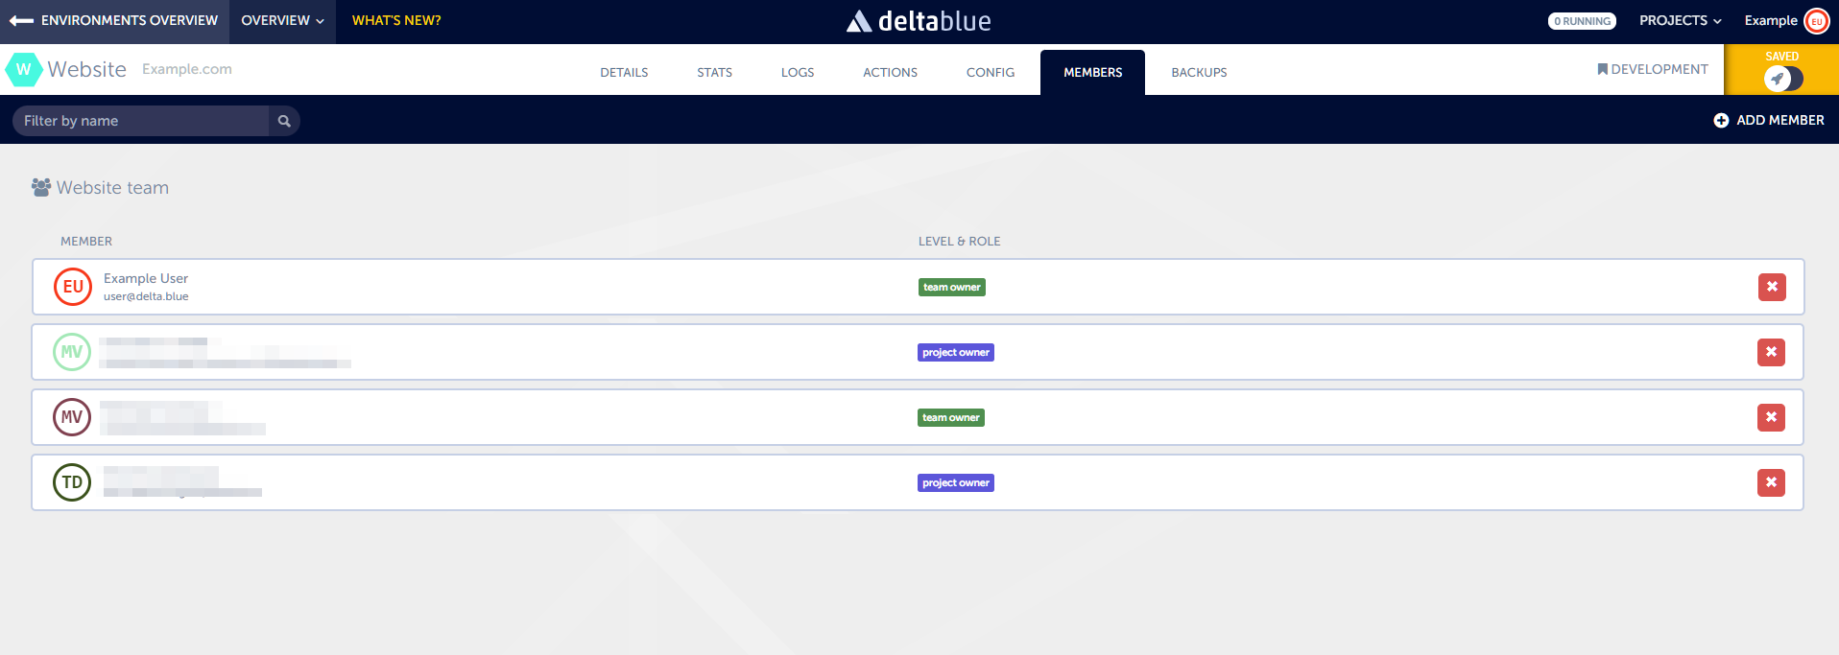Click the Development environment bookmark label
The image size is (1839, 655).
1653,70
